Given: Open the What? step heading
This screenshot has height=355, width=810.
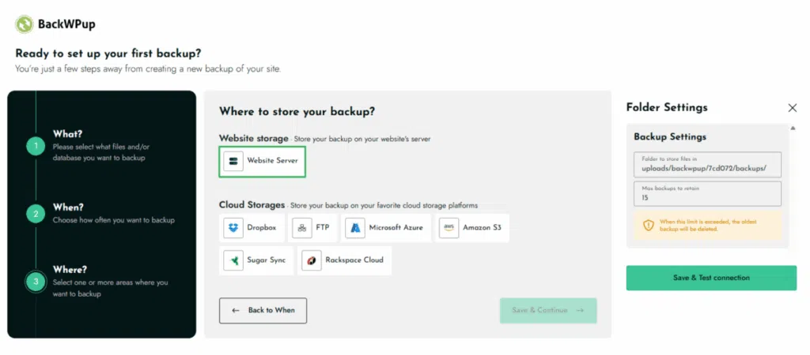Looking at the screenshot, I should [x=68, y=134].
